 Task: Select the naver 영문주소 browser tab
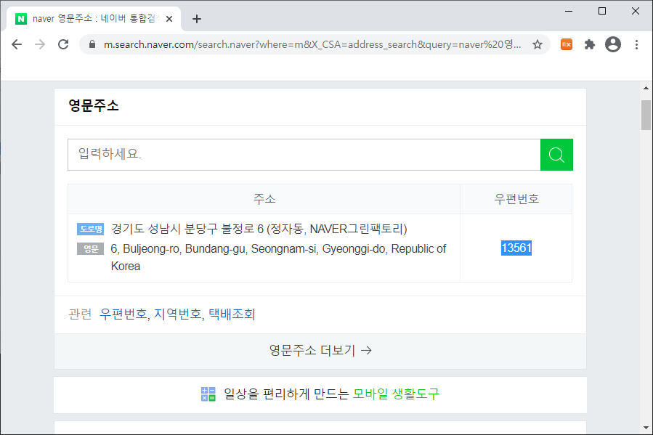point(94,19)
